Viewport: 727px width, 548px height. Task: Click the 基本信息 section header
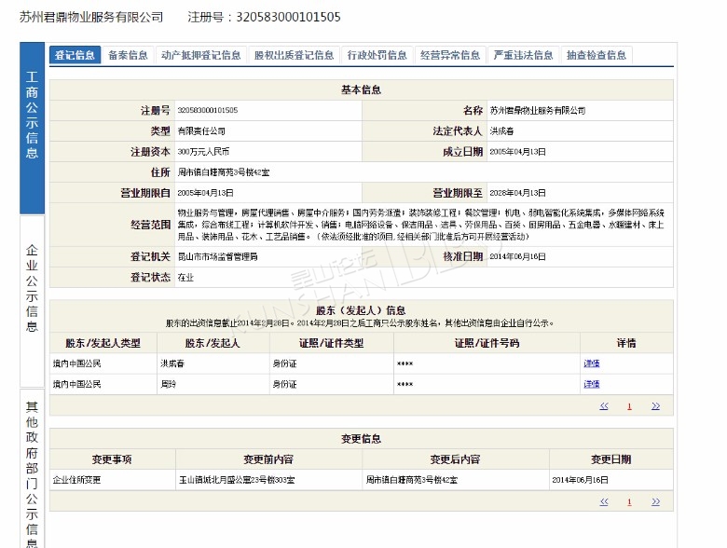point(362,90)
